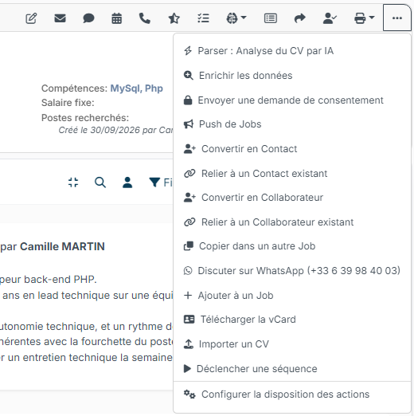Click the Postes recherchés label
Image resolution: width=414 pixels, height=416 pixels.
coord(85,118)
